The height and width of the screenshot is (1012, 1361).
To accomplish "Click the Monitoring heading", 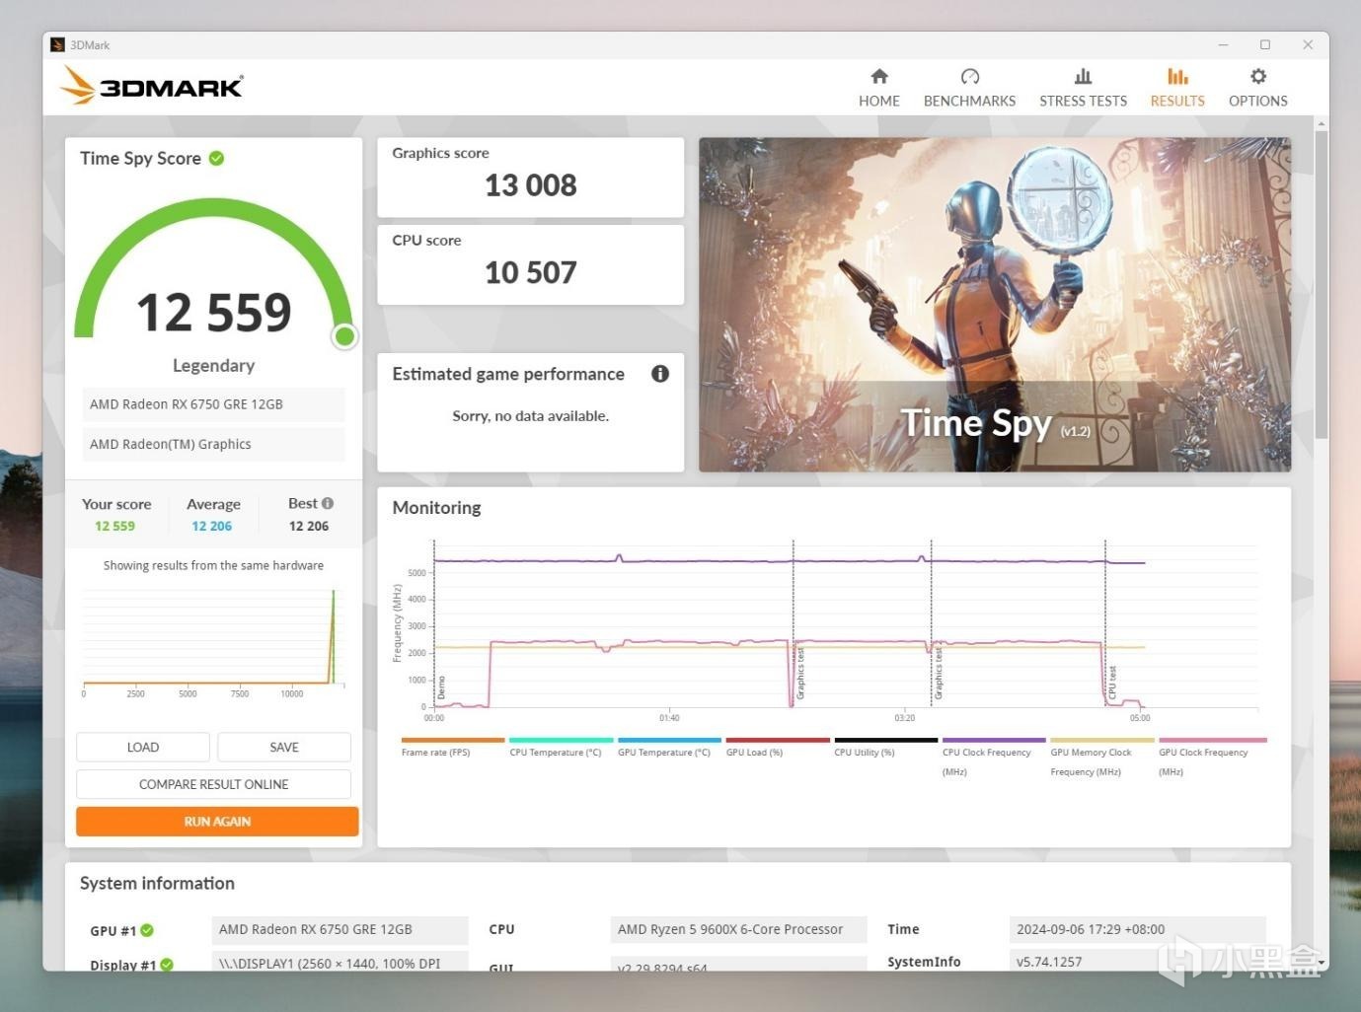I will 436,508.
